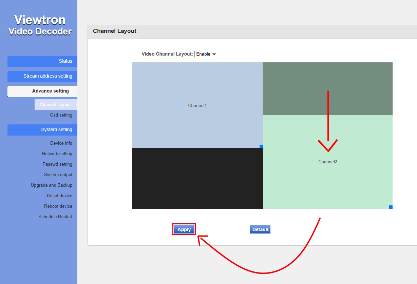Select Channel Layout submenu item
Viewport: 417px width, 284px height.
pyautogui.click(x=55, y=104)
